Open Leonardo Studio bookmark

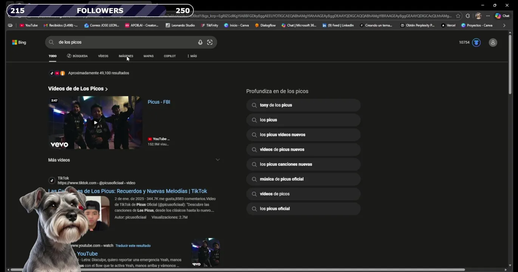pyautogui.click(x=180, y=25)
